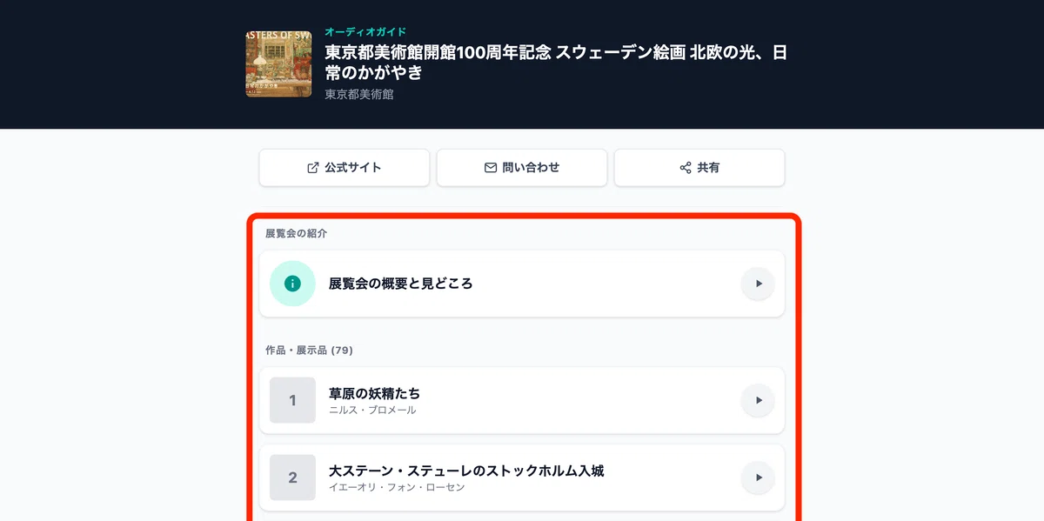Click the 作品・展示品 (79) section heading

click(x=309, y=351)
